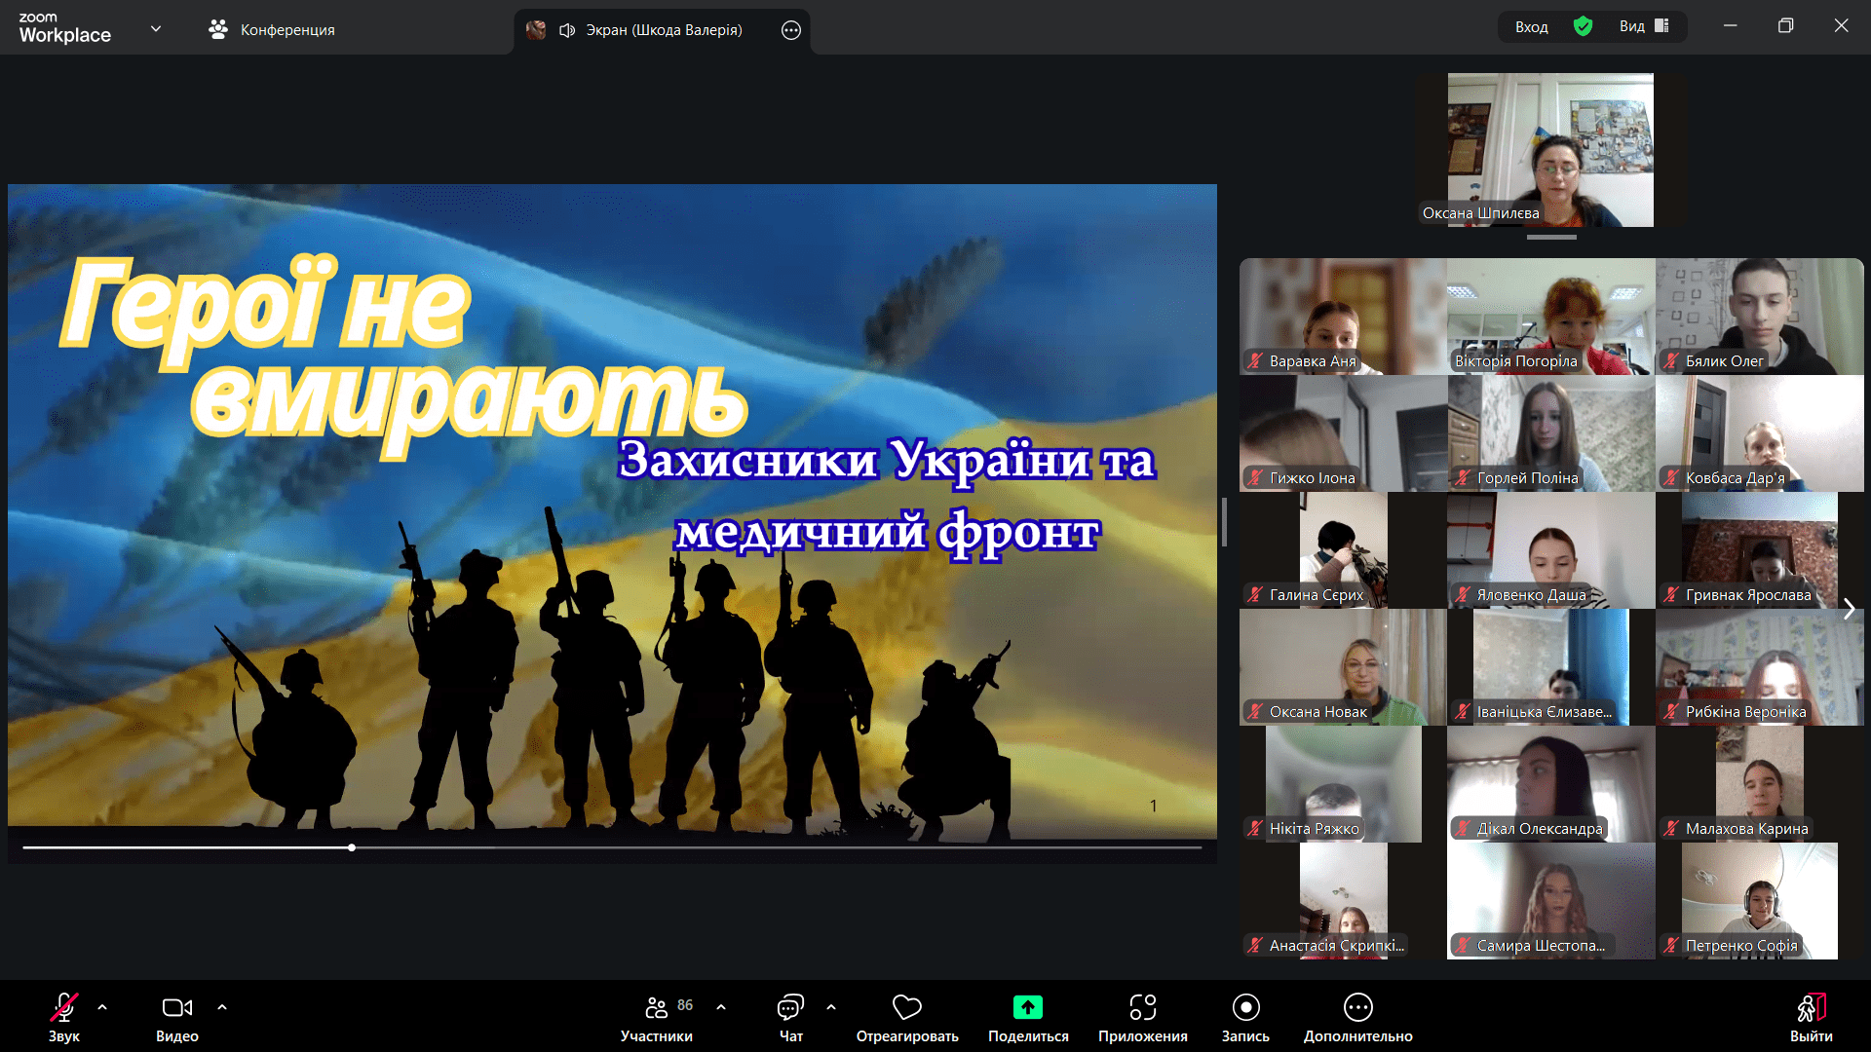This screenshot has height=1052, width=1871.
Task: Click the View layout button
Action: [x=1644, y=26]
